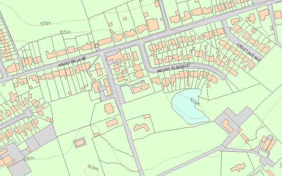Click the light blue pond
This screenshot has width=282, height=176.
(x=189, y=106)
